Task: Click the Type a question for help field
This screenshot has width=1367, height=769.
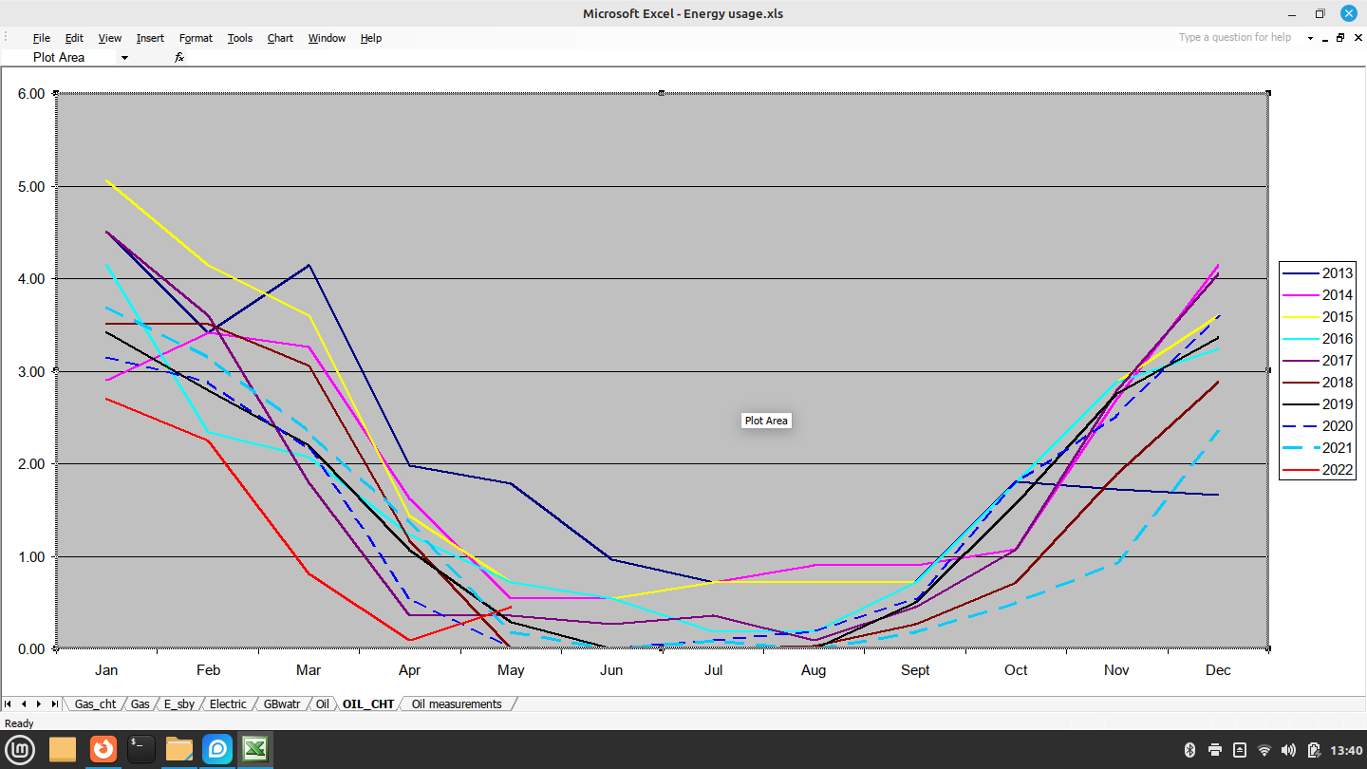Action: click(x=1234, y=38)
